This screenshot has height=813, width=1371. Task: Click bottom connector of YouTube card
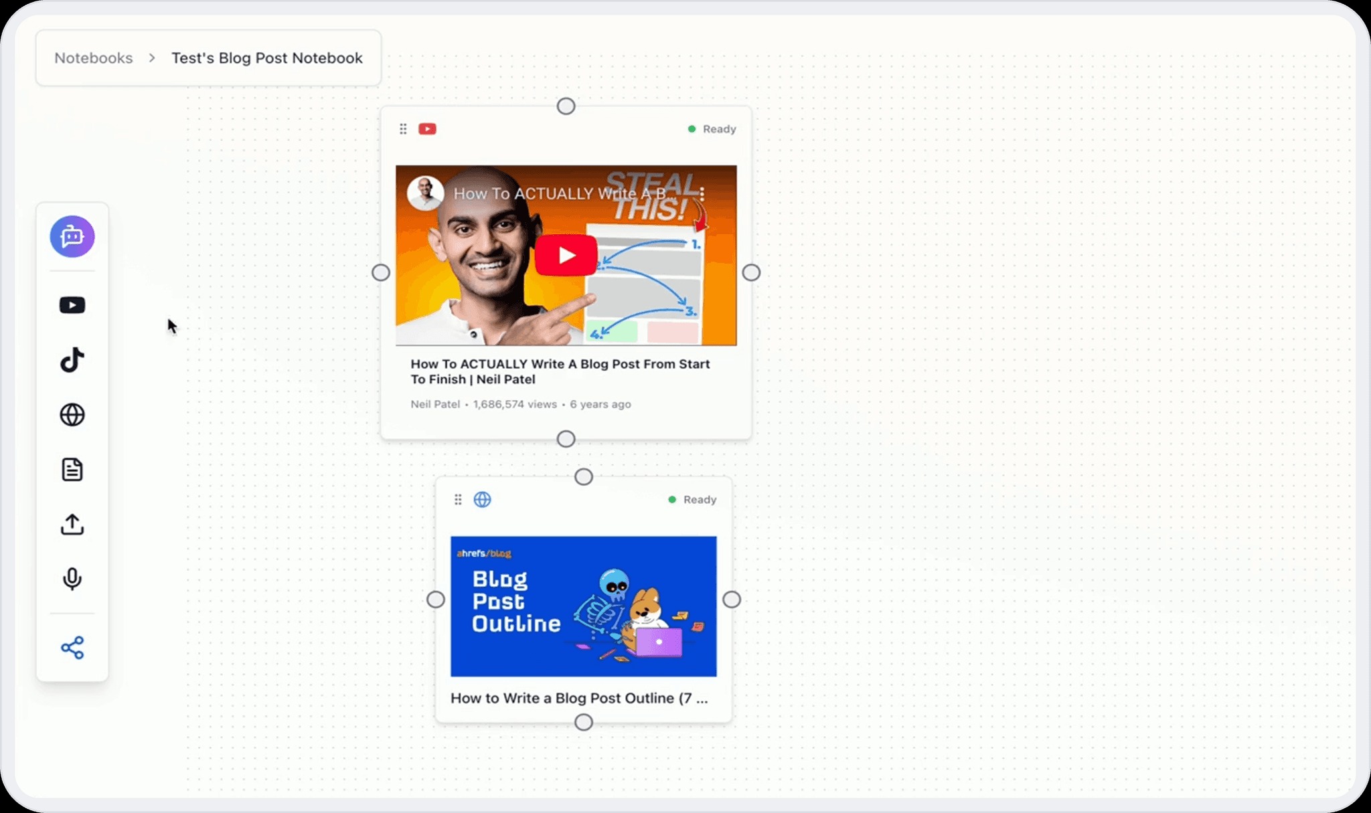pos(566,439)
